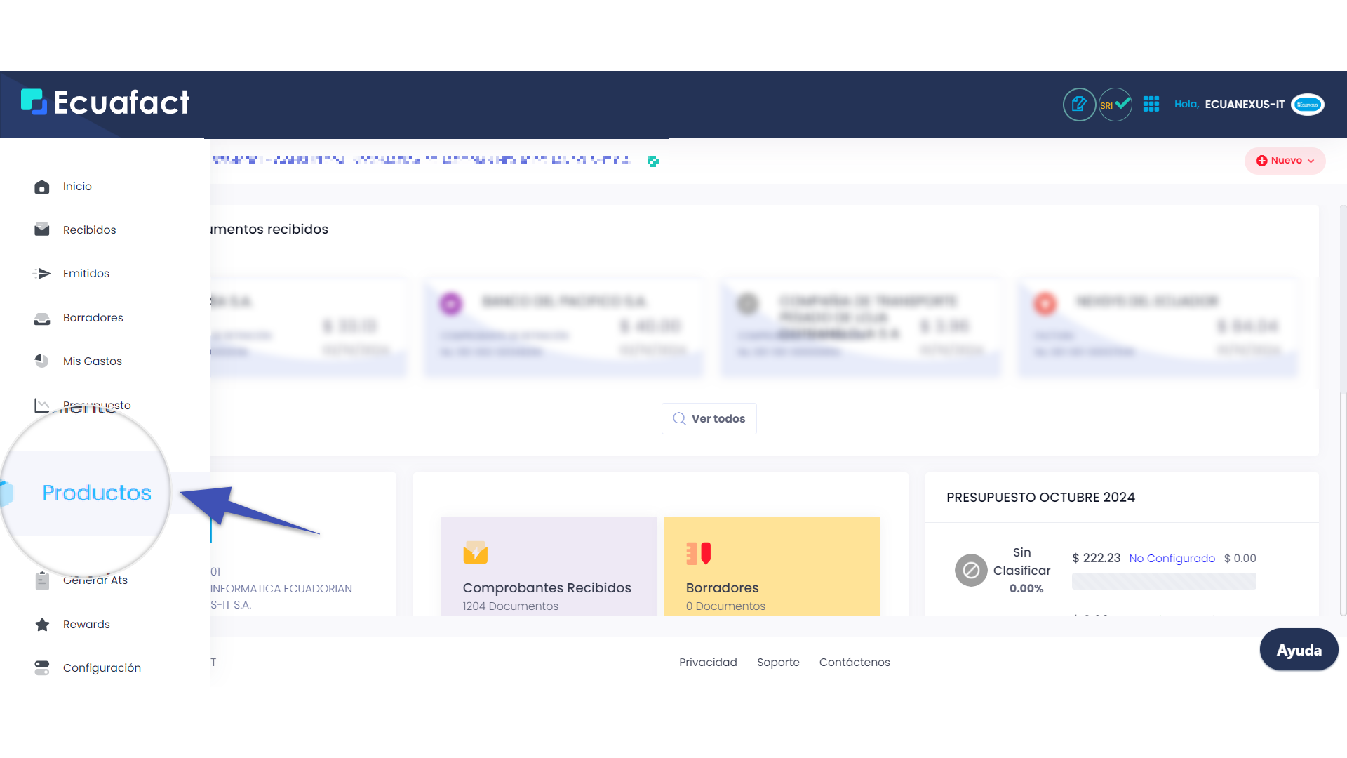Click the Ver todos button
This screenshot has width=1347, height=758.
tap(709, 419)
